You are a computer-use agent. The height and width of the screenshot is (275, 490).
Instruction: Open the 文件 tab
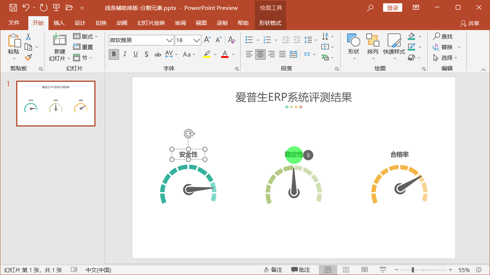point(14,23)
